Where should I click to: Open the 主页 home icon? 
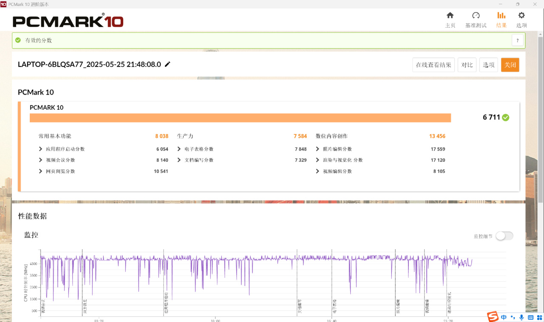point(450,16)
